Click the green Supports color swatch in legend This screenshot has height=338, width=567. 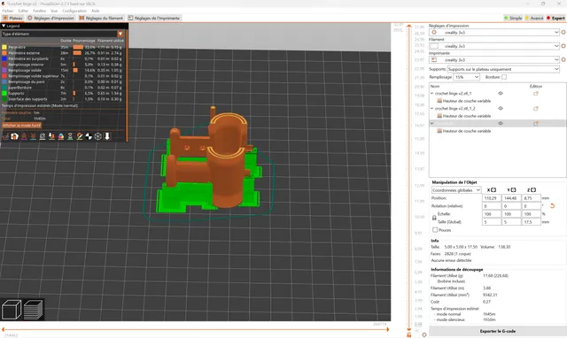point(4,93)
